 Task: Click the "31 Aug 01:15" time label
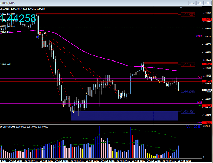coord(169,161)
